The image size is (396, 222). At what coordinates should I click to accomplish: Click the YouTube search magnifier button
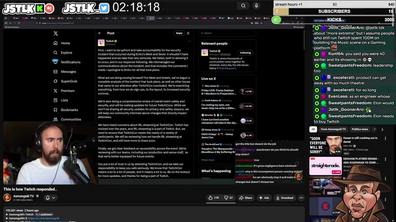(243, 6)
